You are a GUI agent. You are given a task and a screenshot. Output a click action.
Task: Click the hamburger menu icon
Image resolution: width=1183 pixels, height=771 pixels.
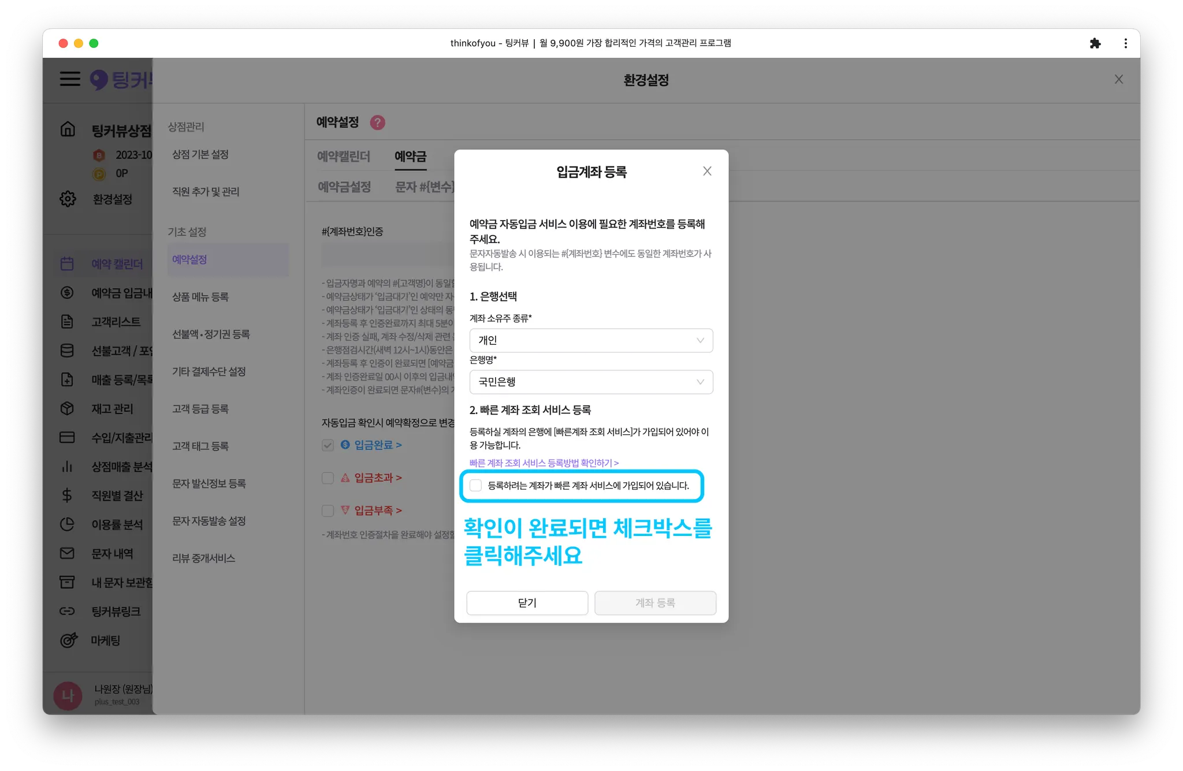point(70,79)
